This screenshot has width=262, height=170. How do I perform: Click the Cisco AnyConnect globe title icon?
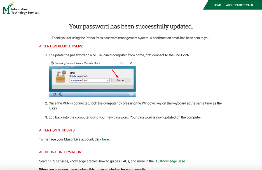point(52,63)
